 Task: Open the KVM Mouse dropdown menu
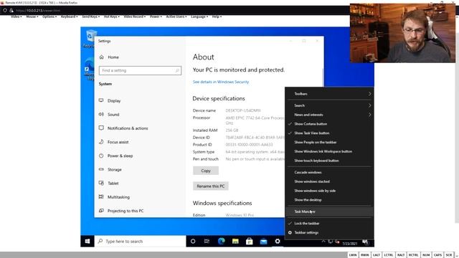pyautogui.click(x=32, y=16)
